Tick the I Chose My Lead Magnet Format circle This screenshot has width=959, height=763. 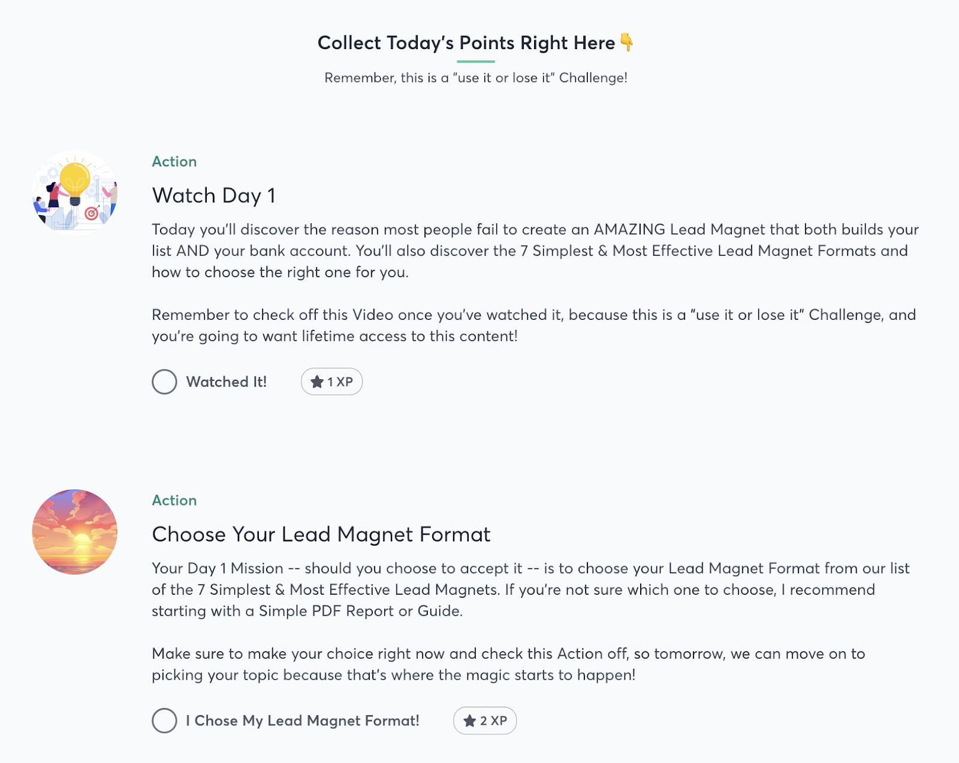coord(164,720)
